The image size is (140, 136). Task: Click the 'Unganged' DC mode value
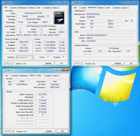pos(55,85)
